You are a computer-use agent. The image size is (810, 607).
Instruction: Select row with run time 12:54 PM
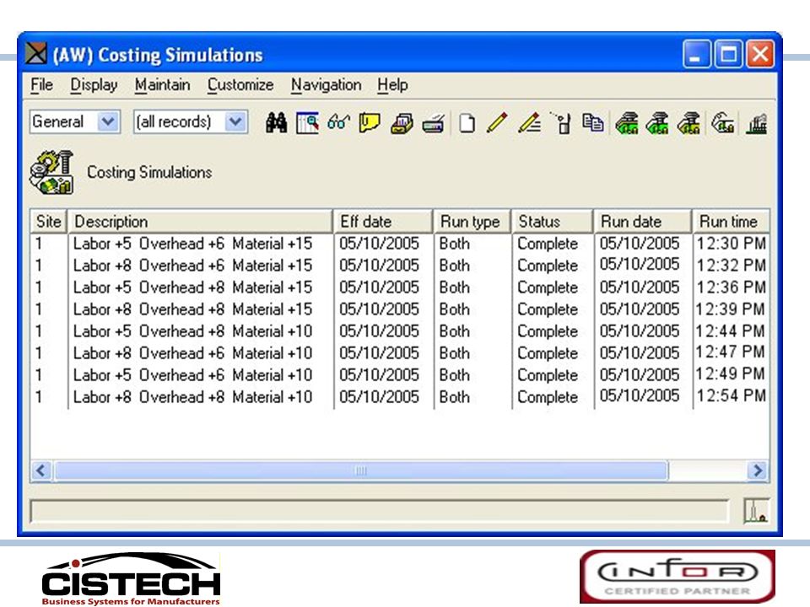[400, 397]
